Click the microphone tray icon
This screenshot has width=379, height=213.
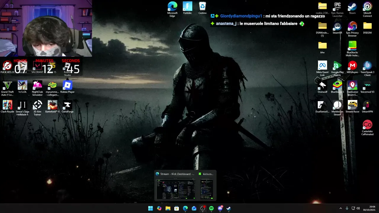[x=347, y=208]
